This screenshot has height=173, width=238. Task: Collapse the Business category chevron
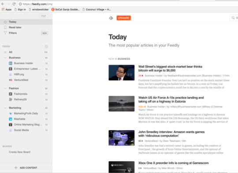5,58
